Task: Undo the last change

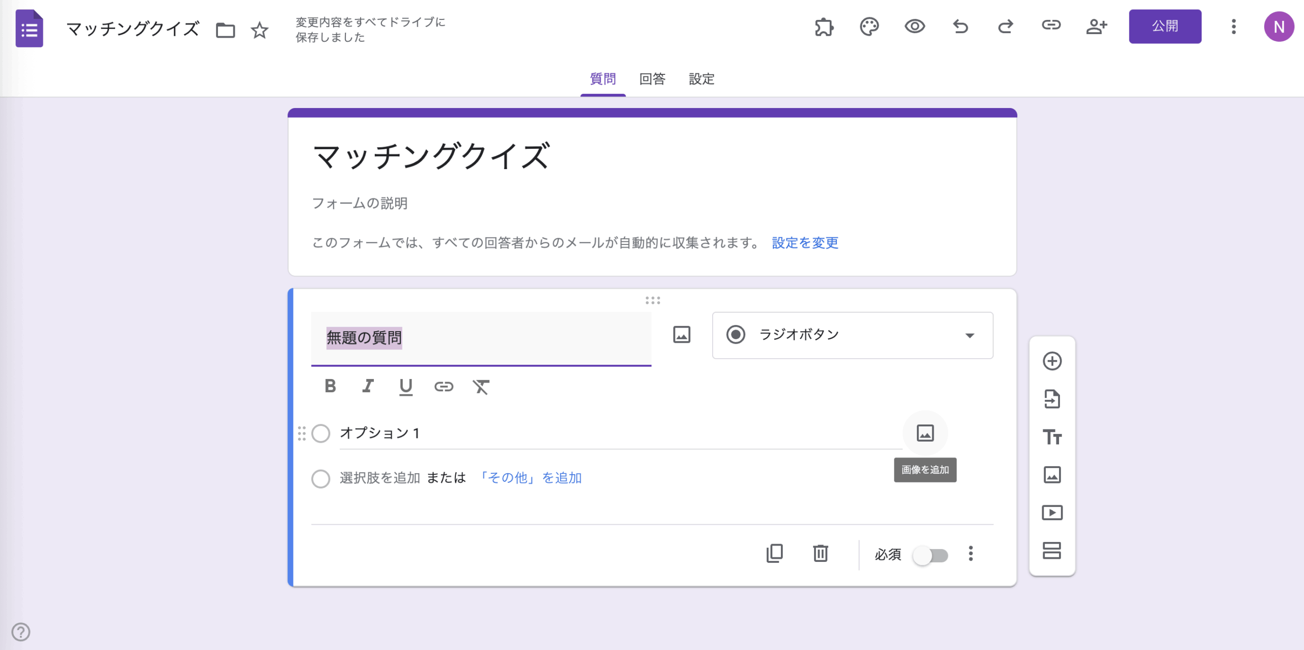Action: [960, 27]
